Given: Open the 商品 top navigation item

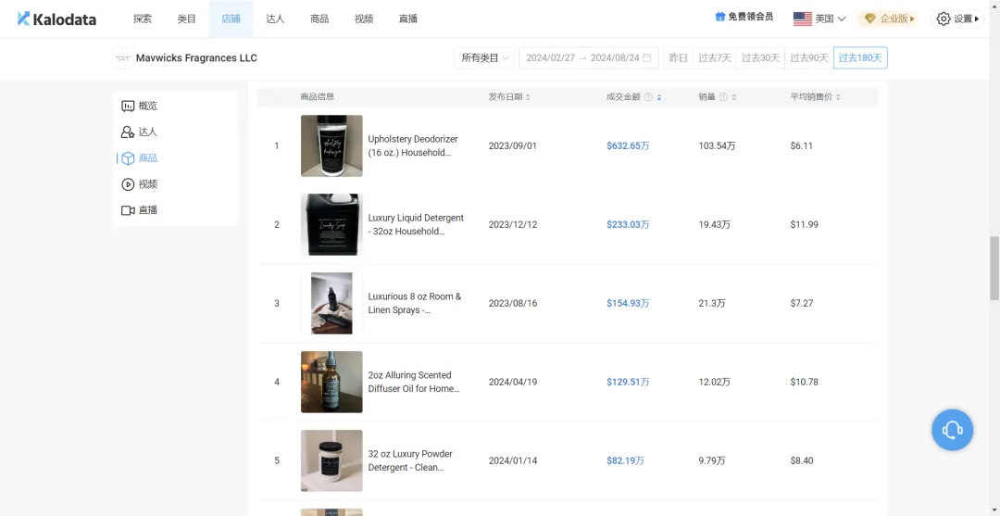Looking at the screenshot, I should [x=319, y=19].
